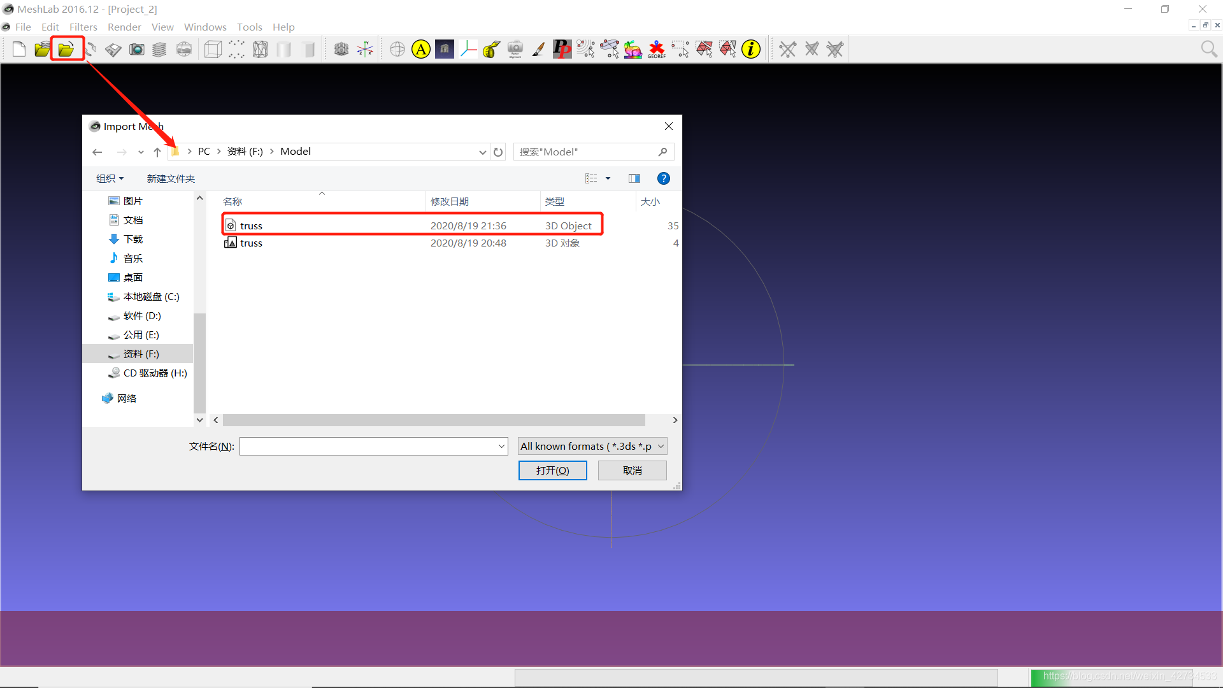Open the 组织 organize dropdown

pos(110,178)
